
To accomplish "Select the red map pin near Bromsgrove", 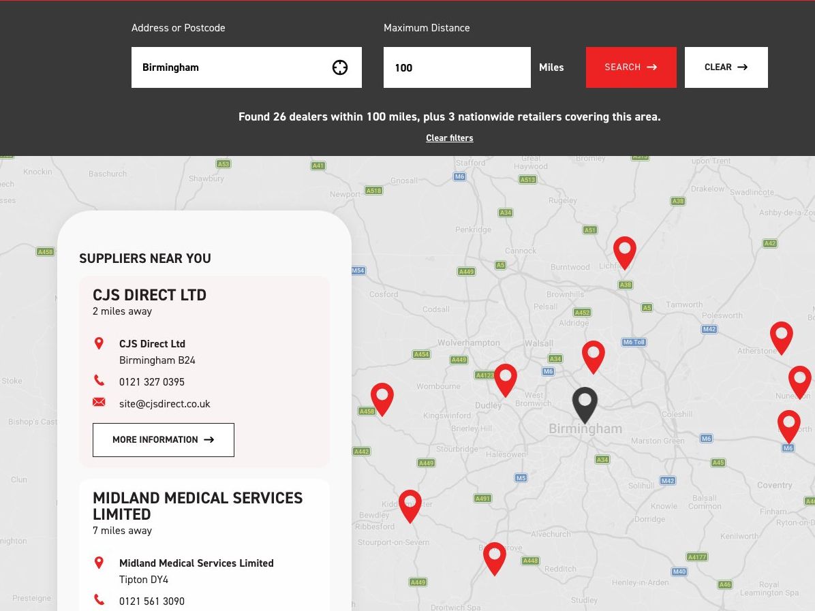I will [x=494, y=559].
